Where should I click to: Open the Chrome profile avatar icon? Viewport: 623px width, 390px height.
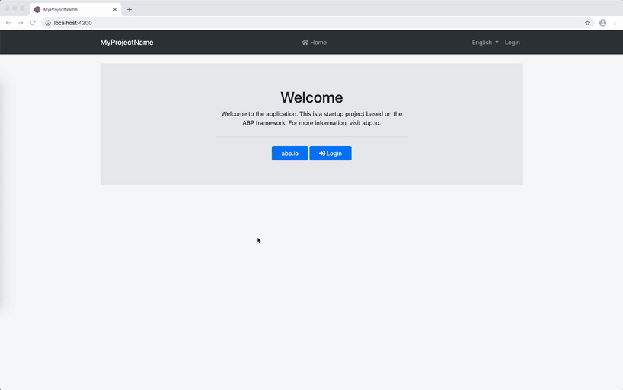(602, 23)
